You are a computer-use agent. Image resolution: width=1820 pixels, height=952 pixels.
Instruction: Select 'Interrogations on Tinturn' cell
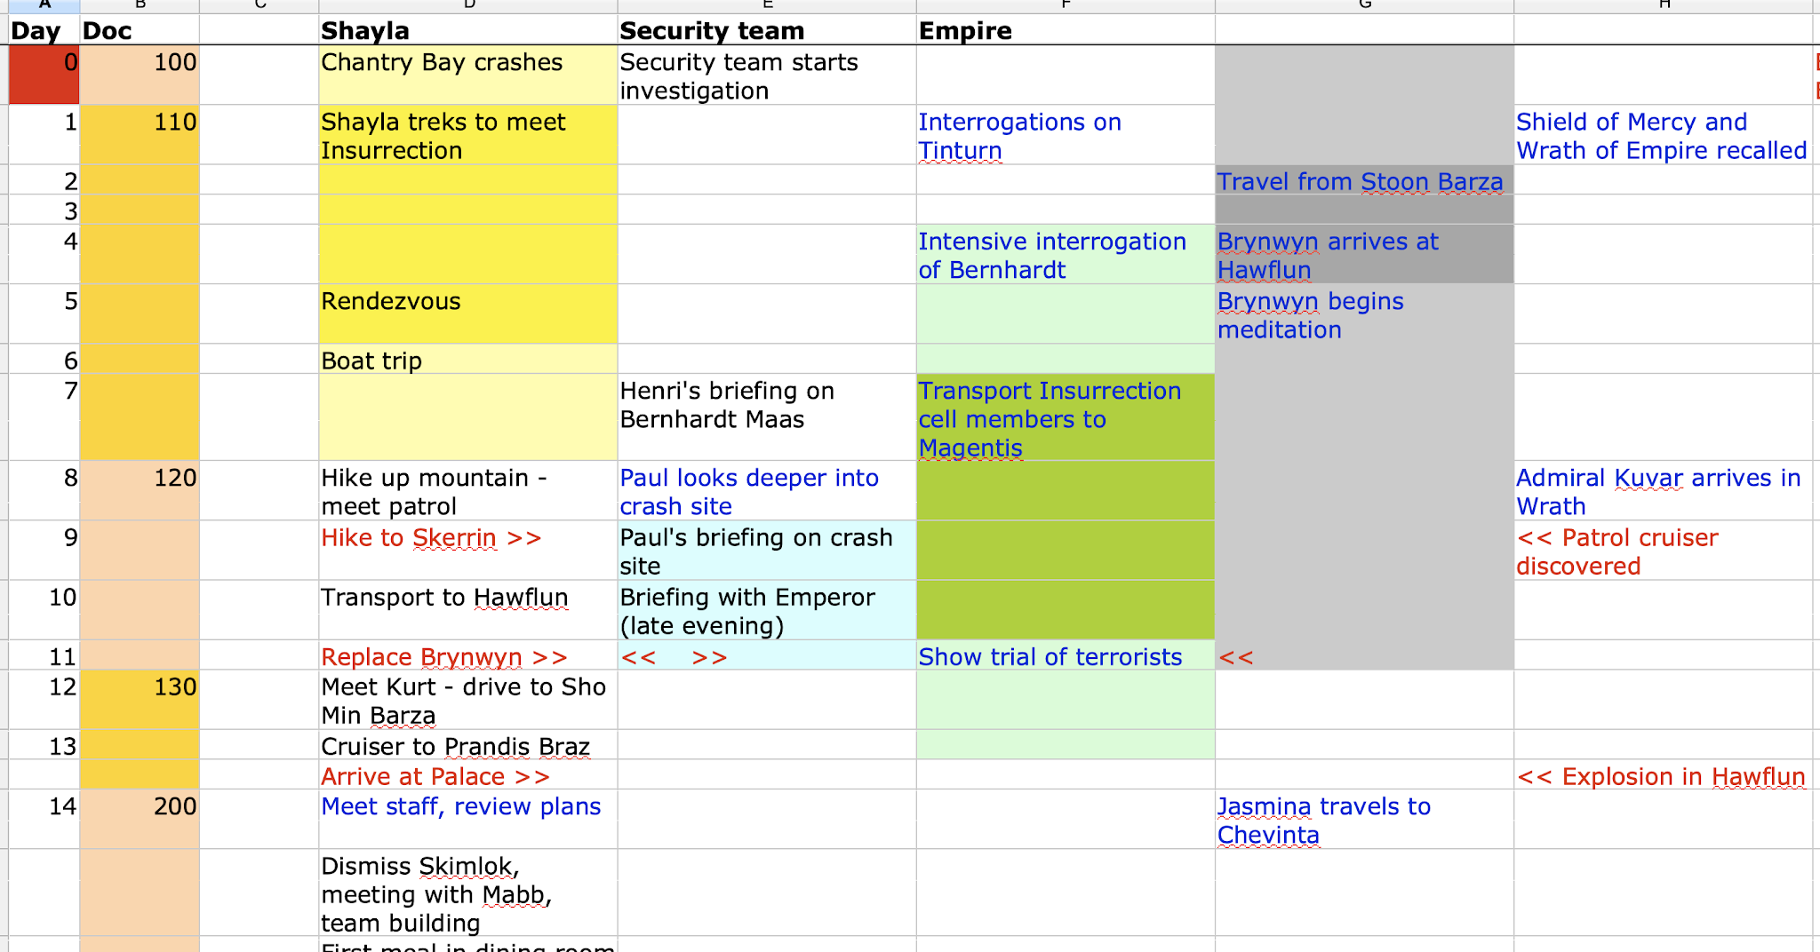(x=1066, y=135)
